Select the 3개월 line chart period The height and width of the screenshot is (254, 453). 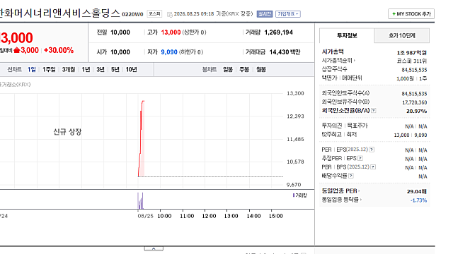pyautogui.click(x=69, y=69)
